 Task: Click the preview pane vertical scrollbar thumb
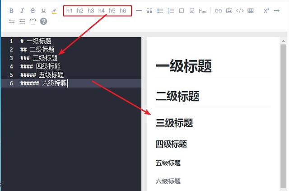pyautogui.click(x=284, y=116)
